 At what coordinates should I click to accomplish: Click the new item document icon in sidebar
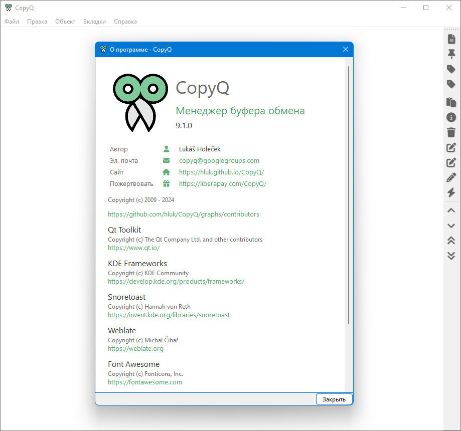click(x=451, y=39)
